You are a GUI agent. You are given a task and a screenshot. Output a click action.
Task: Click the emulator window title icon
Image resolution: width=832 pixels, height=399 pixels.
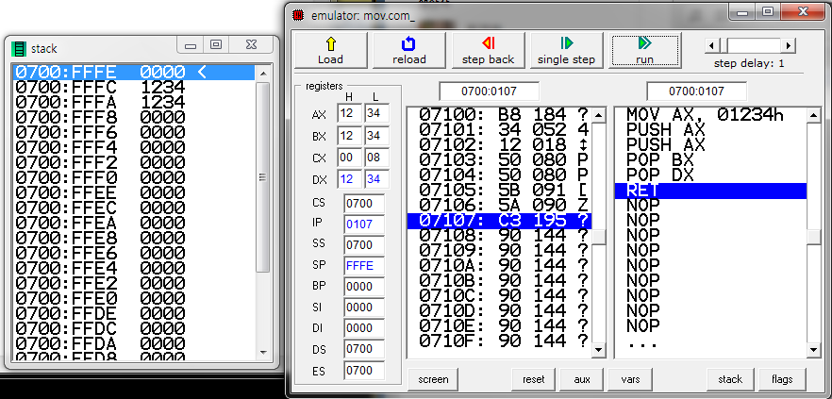pyautogui.click(x=299, y=14)
